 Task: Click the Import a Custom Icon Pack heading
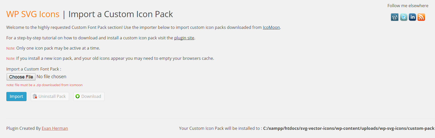[x=120, y=14]
